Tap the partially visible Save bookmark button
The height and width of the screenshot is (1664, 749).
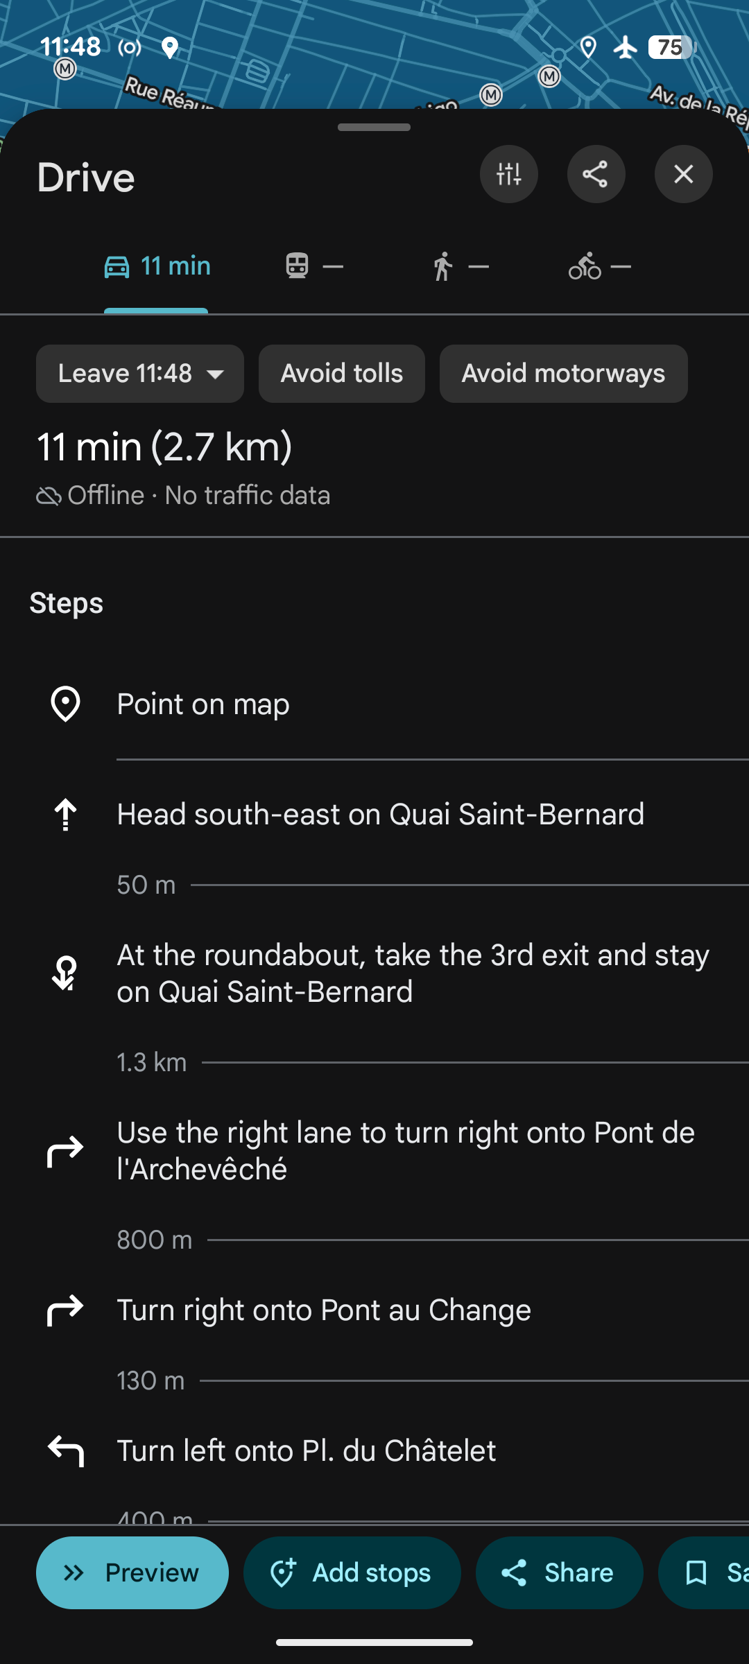(707, 1572)
